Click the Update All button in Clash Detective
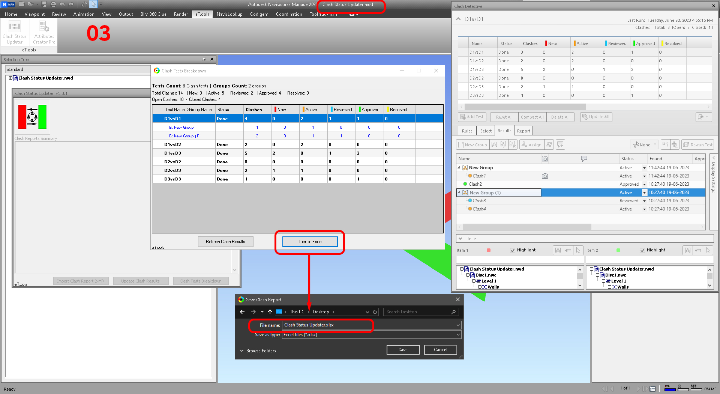Screen dimensions: 720x394 [596, 117]
